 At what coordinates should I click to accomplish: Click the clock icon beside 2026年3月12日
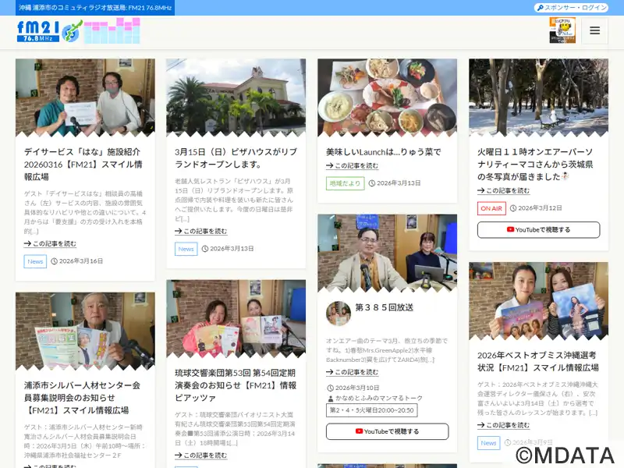pyautogui.click(x=513, y=208)
